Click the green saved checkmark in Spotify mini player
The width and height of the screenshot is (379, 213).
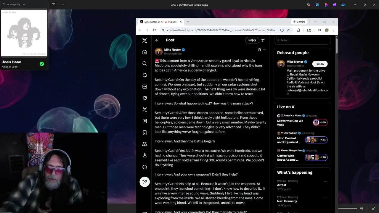click(42, 64)
